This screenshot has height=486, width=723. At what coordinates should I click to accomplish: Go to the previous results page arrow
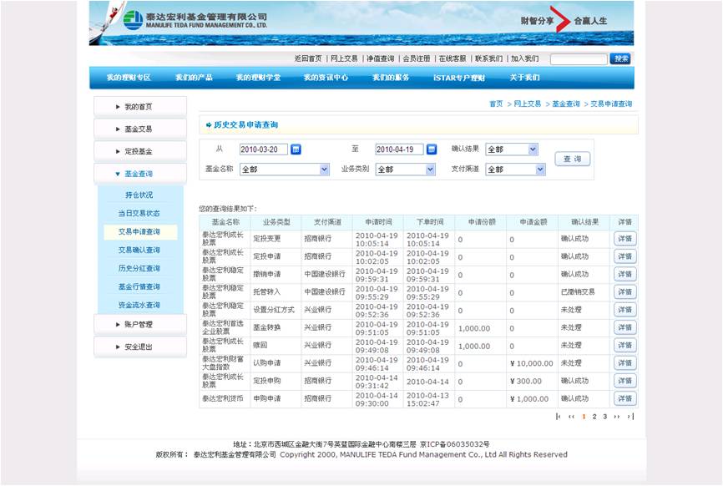pyautogui.click(x=572, y=417)
